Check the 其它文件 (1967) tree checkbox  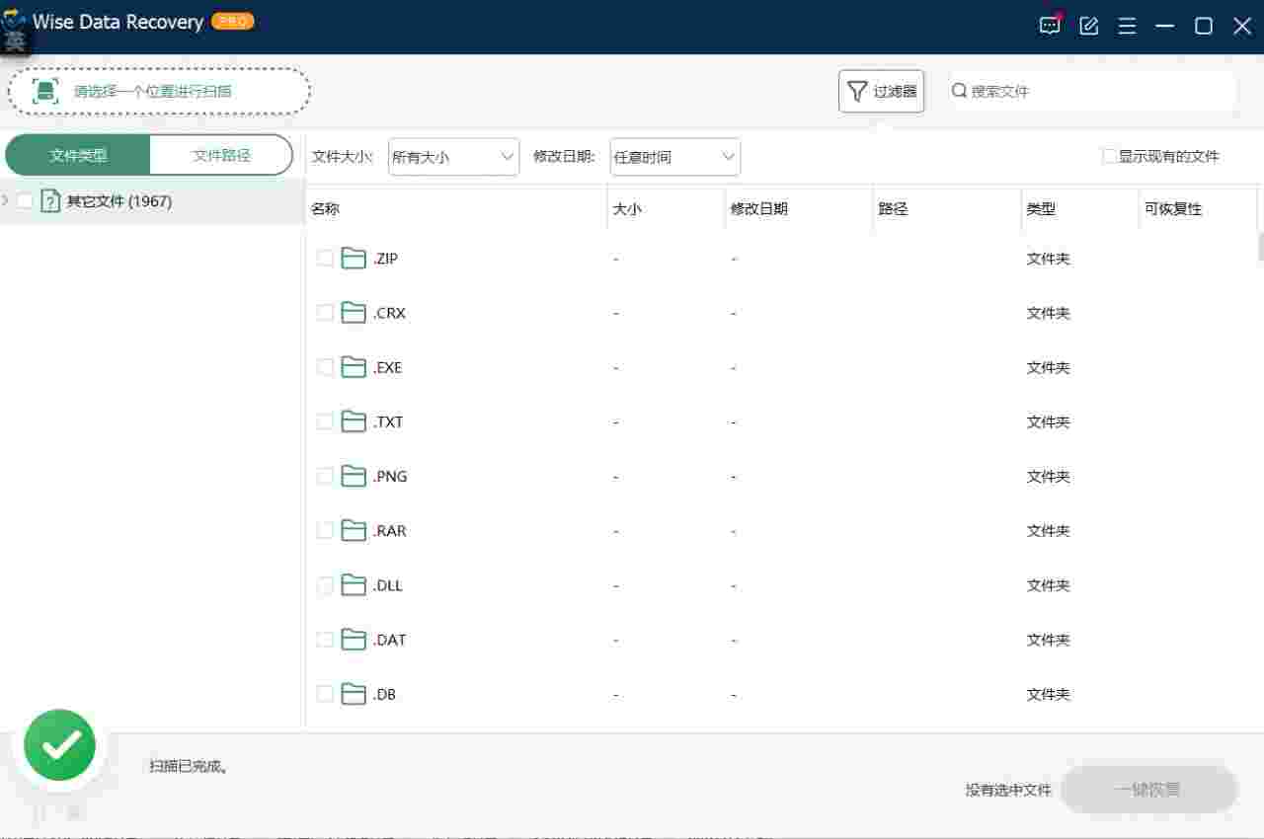pyautogui.click(x=25, y=201)
